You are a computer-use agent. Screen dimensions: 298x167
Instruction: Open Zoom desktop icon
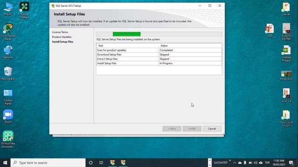tap(8, 116)
